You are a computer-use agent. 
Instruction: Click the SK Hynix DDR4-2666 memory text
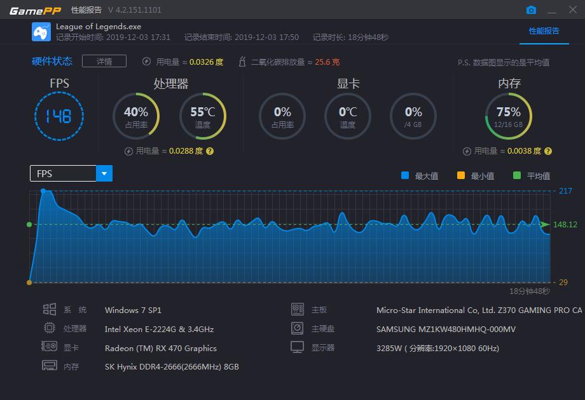[x=172, y=367]
